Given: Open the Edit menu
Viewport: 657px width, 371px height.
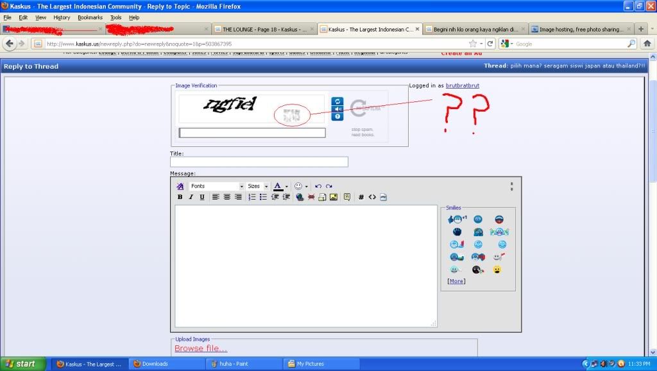Looking at the screenshot, I should (x=23, y=17).
